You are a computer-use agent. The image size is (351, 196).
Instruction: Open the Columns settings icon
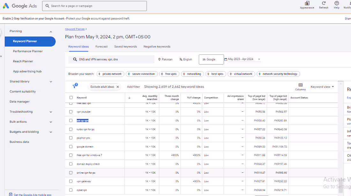[300, 85]
